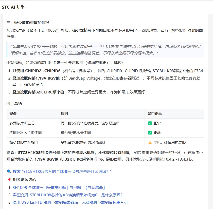Click the heading 相关论坛讨论
The image size is (213, 211).
tap(24, 180)
